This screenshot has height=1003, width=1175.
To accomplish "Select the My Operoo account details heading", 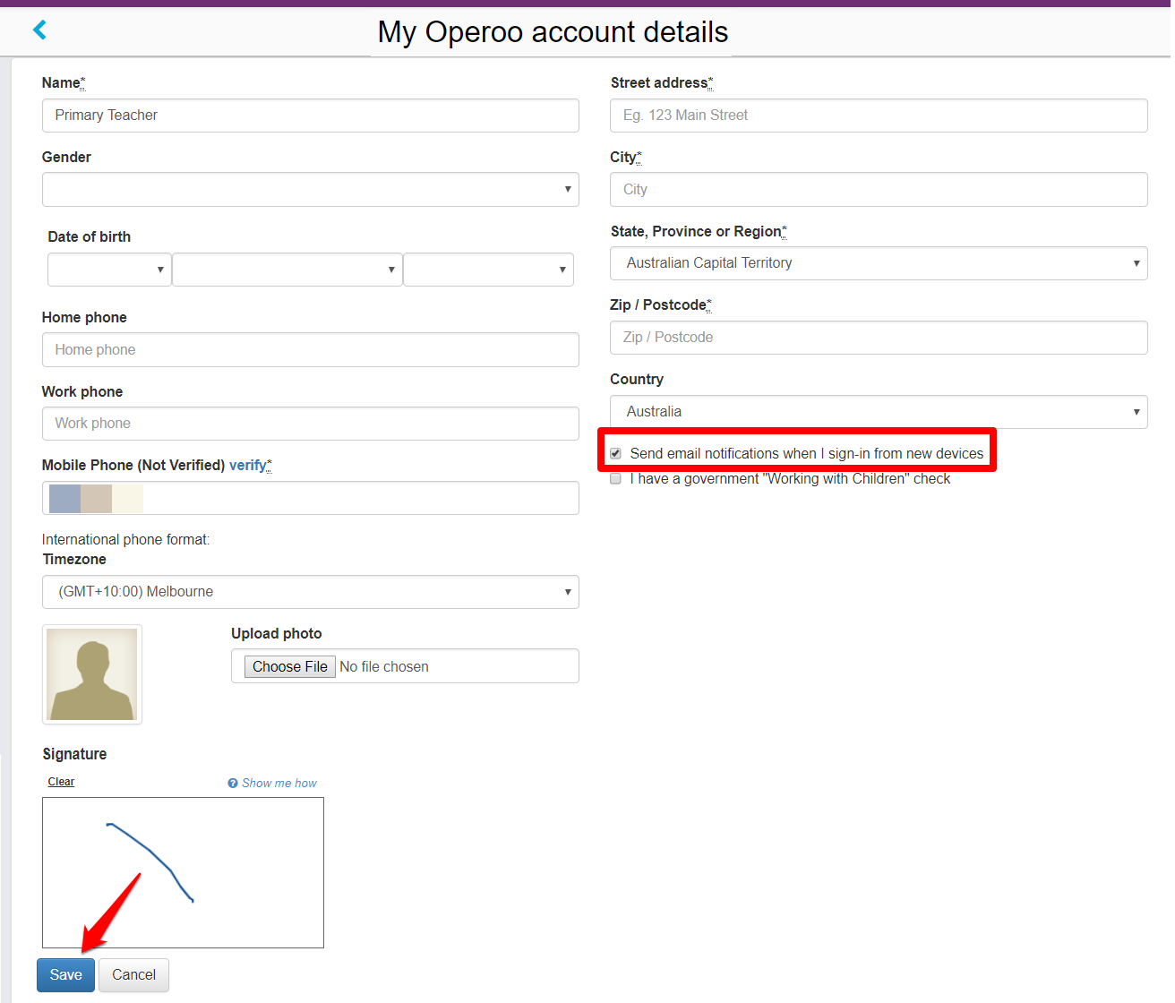I will [553, 32].
